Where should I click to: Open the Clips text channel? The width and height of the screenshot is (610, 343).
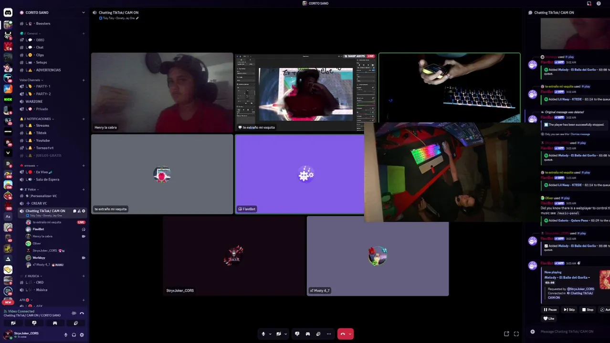click(53, 55)
